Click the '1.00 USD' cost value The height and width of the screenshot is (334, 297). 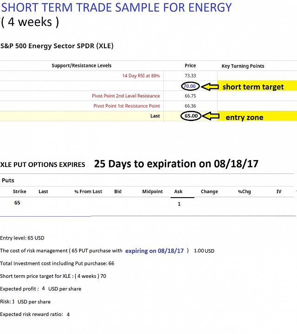pos(204,251)
